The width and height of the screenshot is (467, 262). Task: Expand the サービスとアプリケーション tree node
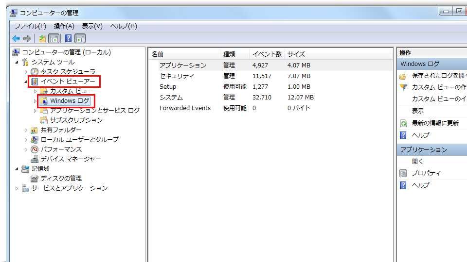pos(17,188)
